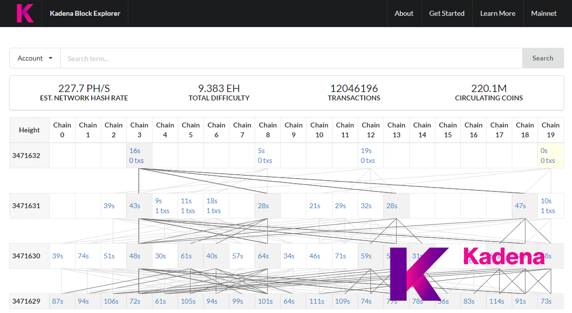Click the Chain 0 column header
Viewport: 572px width, 313px height.
62,130
